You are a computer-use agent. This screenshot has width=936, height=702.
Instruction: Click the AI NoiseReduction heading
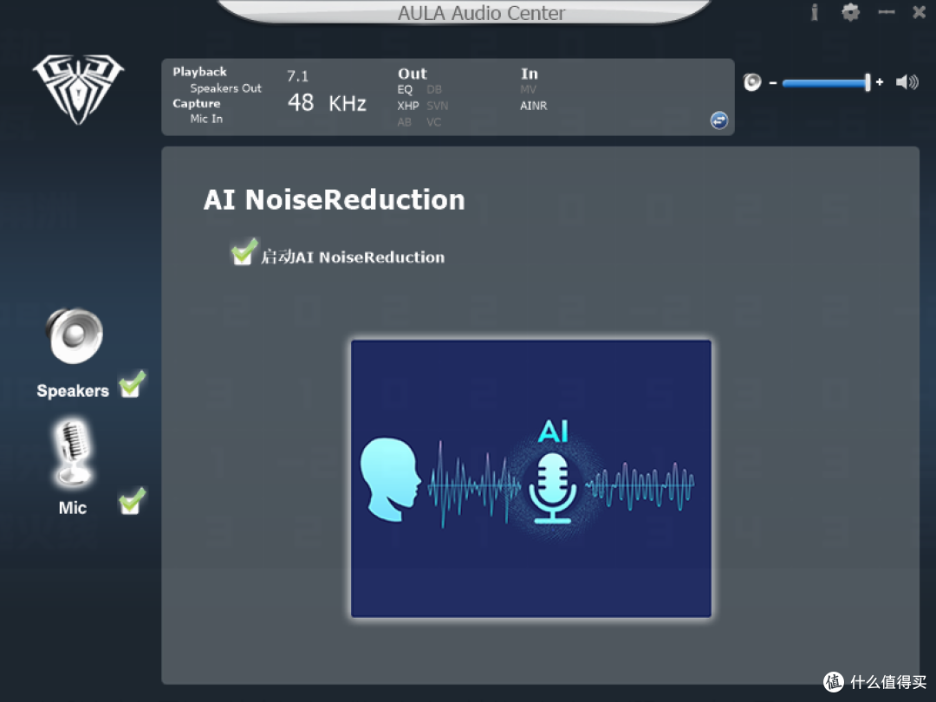[334, 200]
